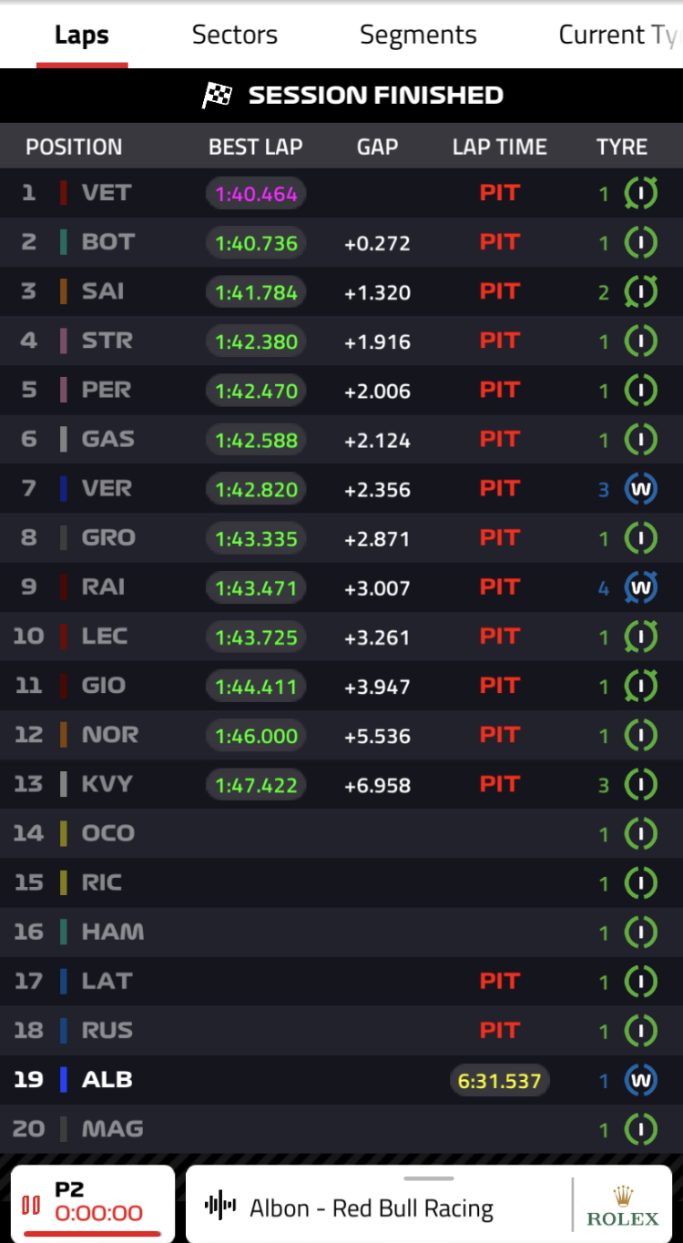Open the Albon - Red Bull Racing panel
The height and width of the screenshot is (1243, 683).
pos(372,1208)
